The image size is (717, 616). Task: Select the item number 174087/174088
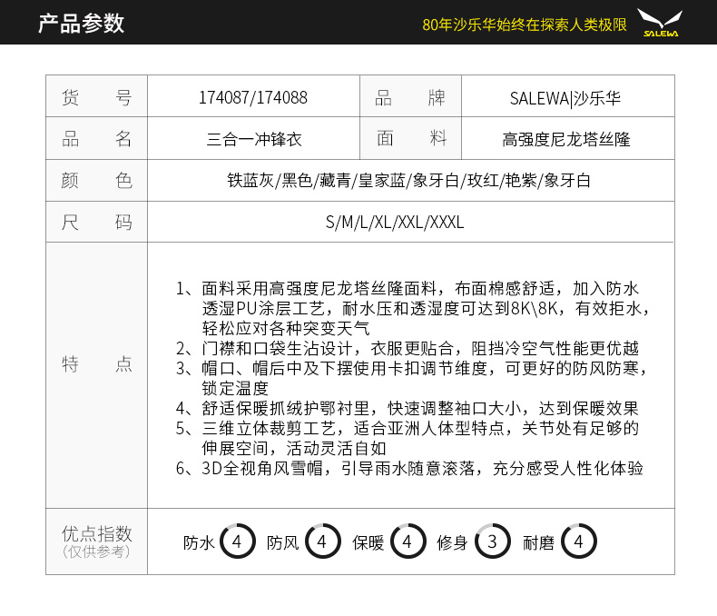tap(253, 97)
